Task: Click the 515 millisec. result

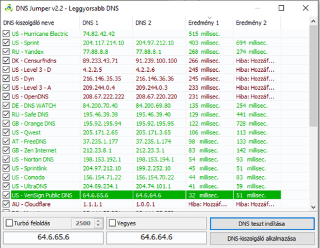Action: click(x=205, y=34)
